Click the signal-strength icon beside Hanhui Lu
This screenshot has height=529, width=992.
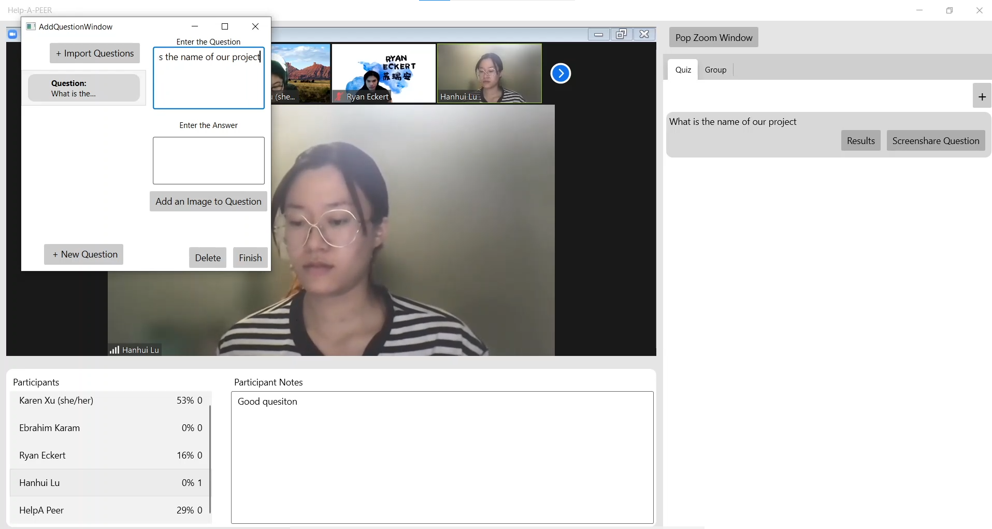tap(114, 350)
